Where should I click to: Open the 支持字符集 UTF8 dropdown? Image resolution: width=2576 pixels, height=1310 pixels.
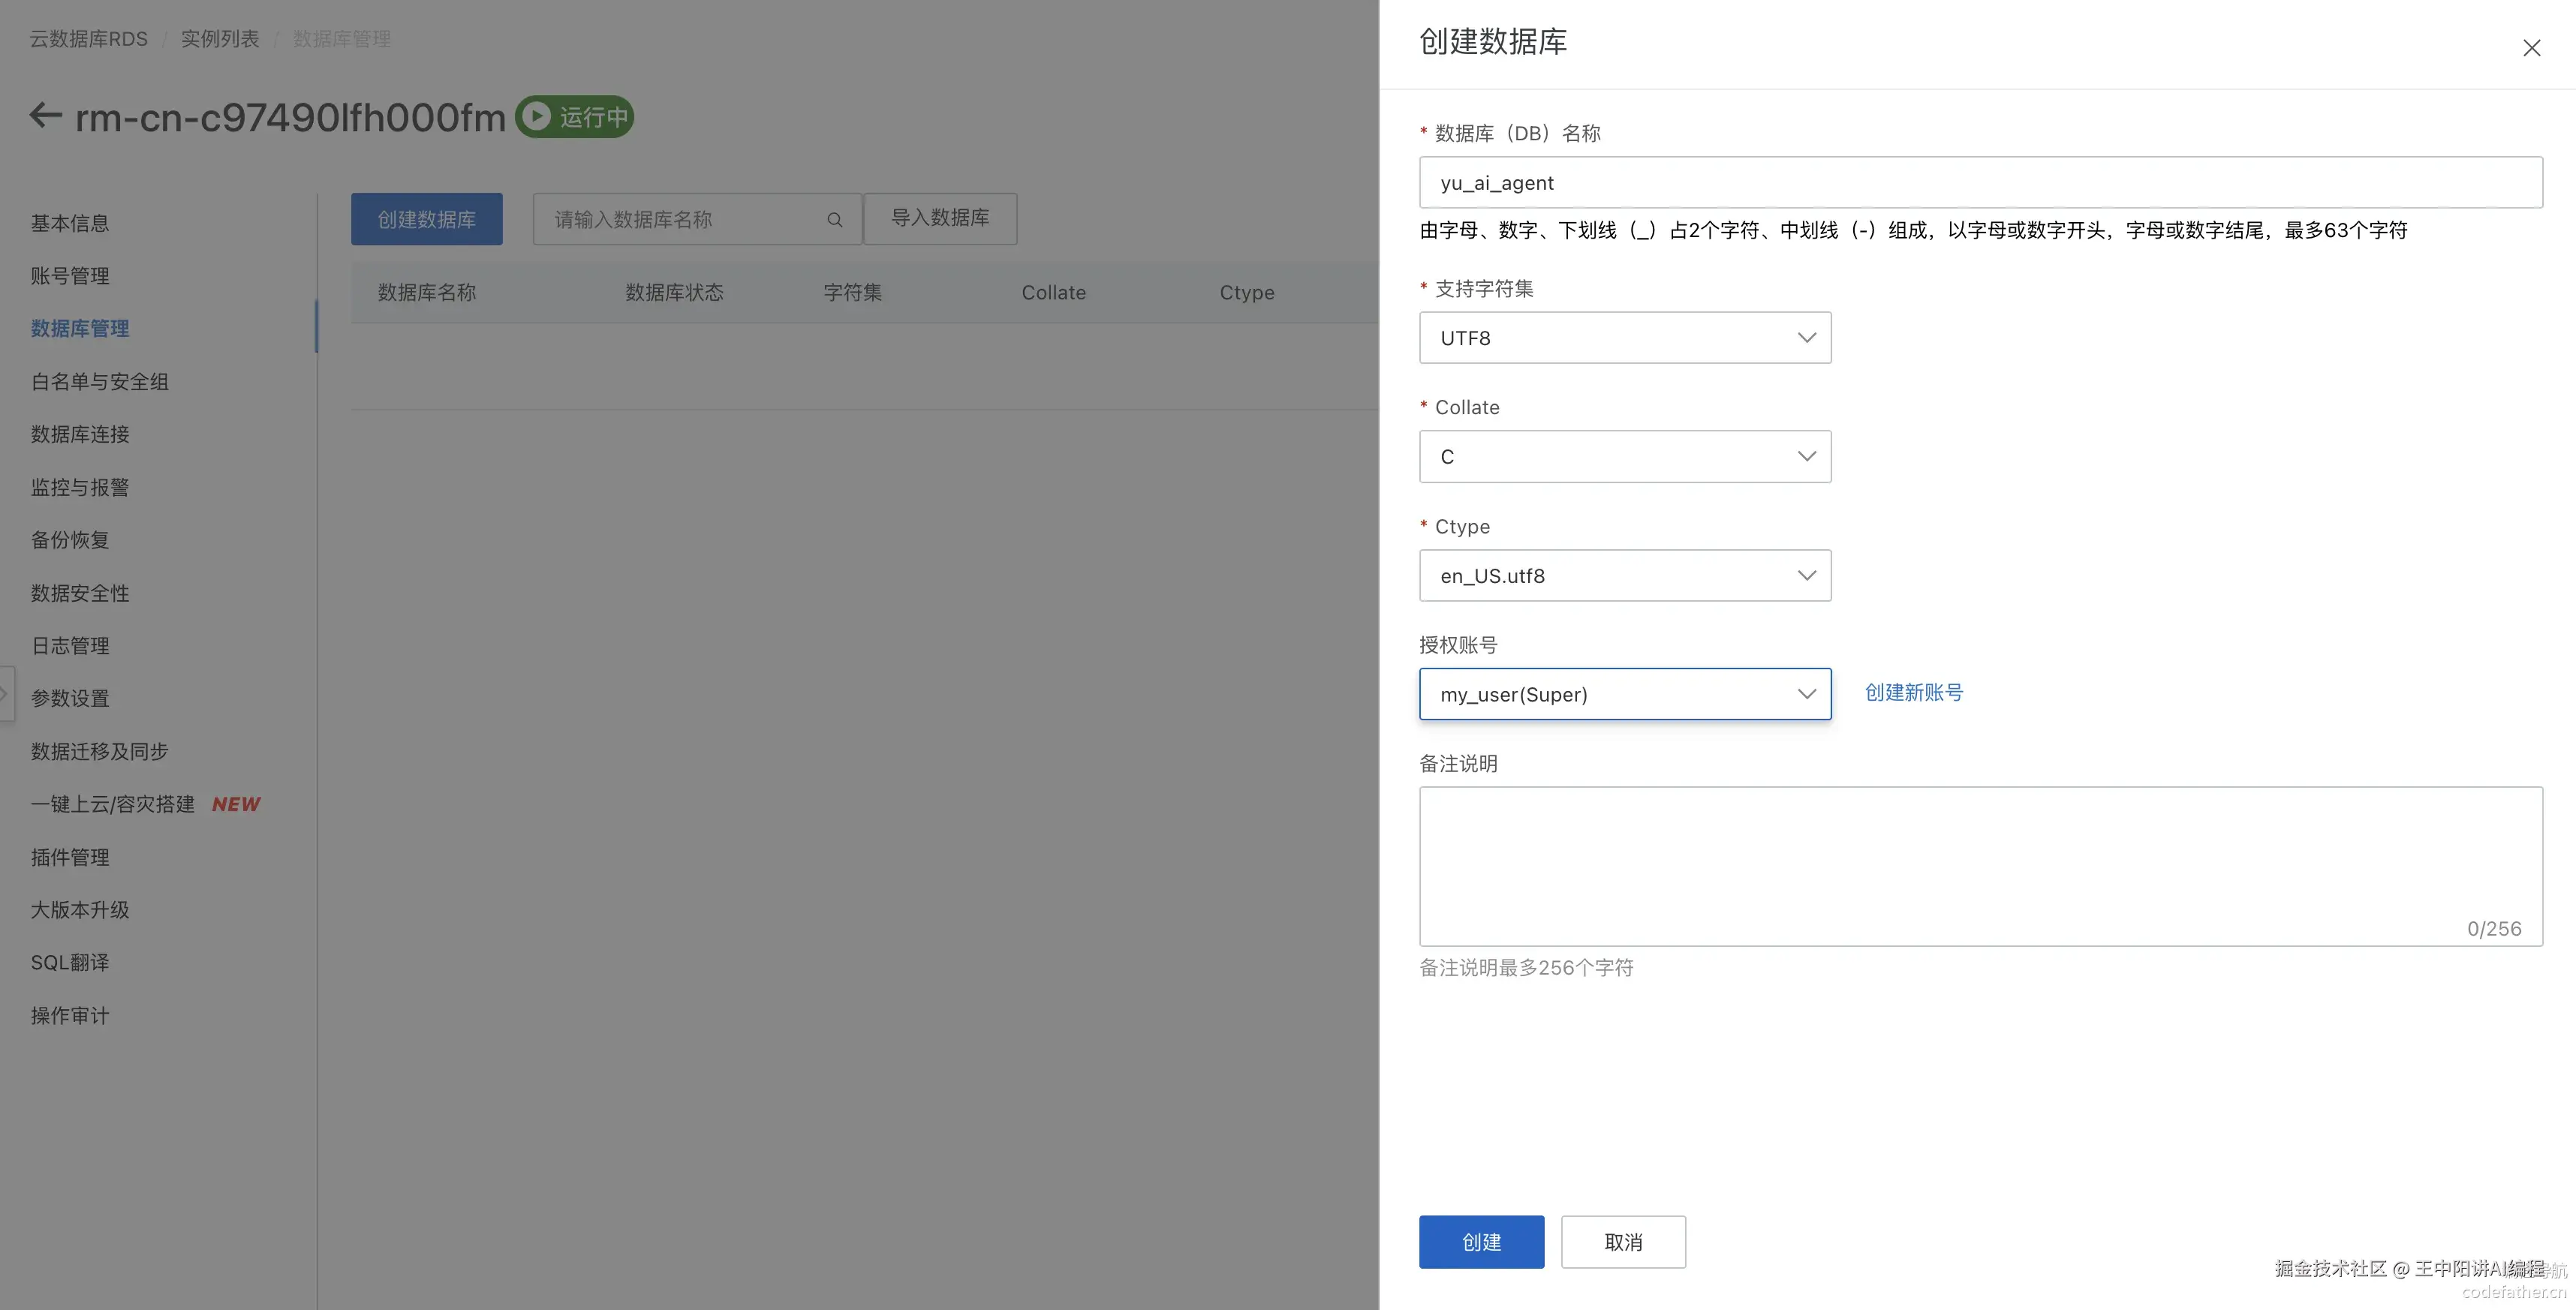click(x=1624, y=338)
